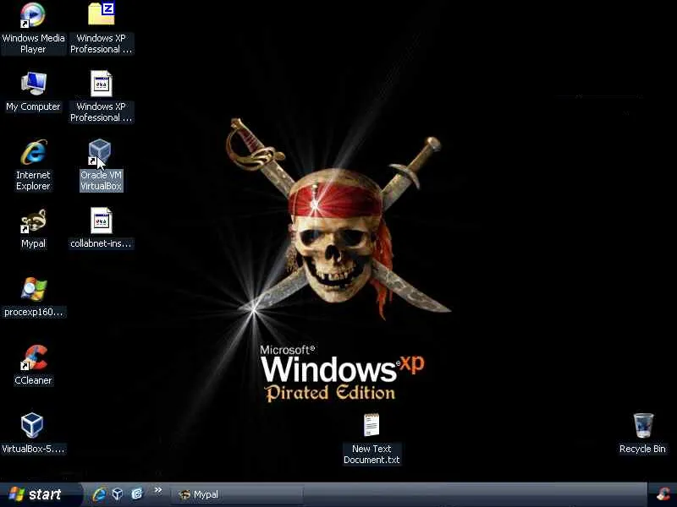This screenshot has height=507, width=677.
Task: Click the "Windows Media Player" label text
Action: tap(33, 44)
